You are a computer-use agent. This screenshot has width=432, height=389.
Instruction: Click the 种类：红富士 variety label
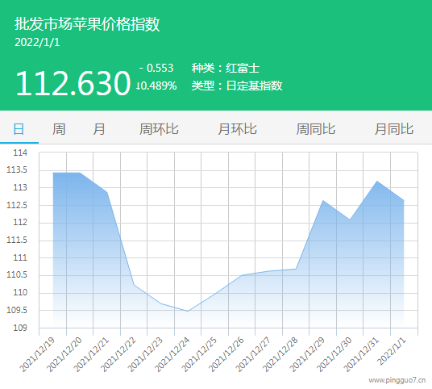pos(226,68)
